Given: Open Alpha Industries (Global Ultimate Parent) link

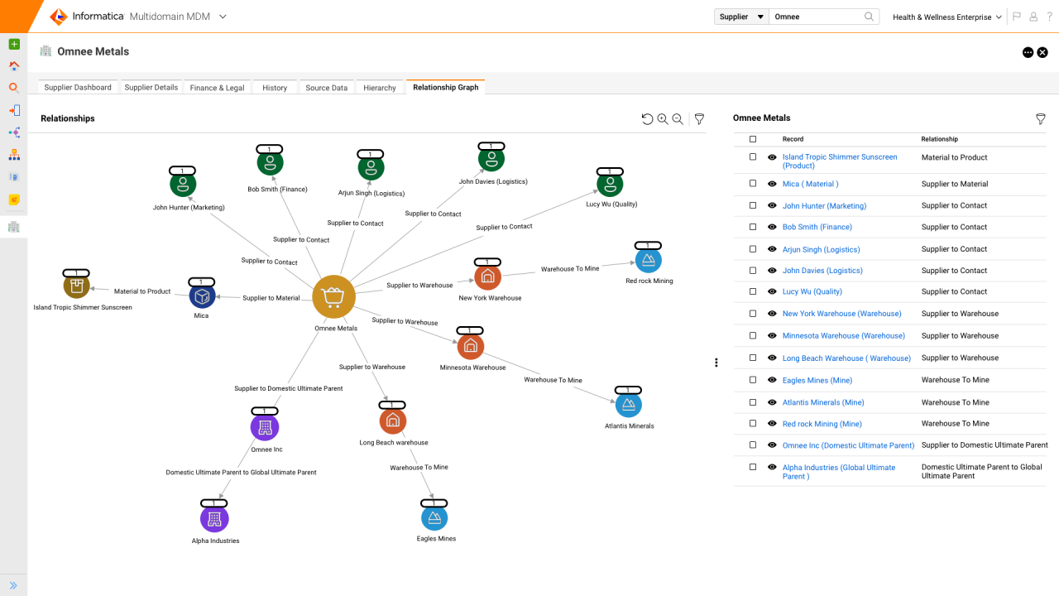Looking at the screenshot, I should [x=839, y=472].
